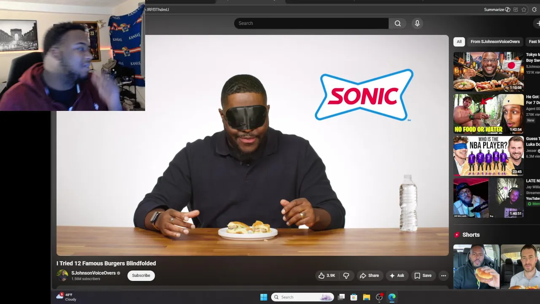Like the video showing 3.9K likes
This screenshot has height=304, width=540.
(x=327, y=276)
